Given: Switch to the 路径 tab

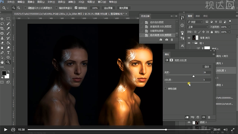Looking at the screenshot, I should point(205,16).
